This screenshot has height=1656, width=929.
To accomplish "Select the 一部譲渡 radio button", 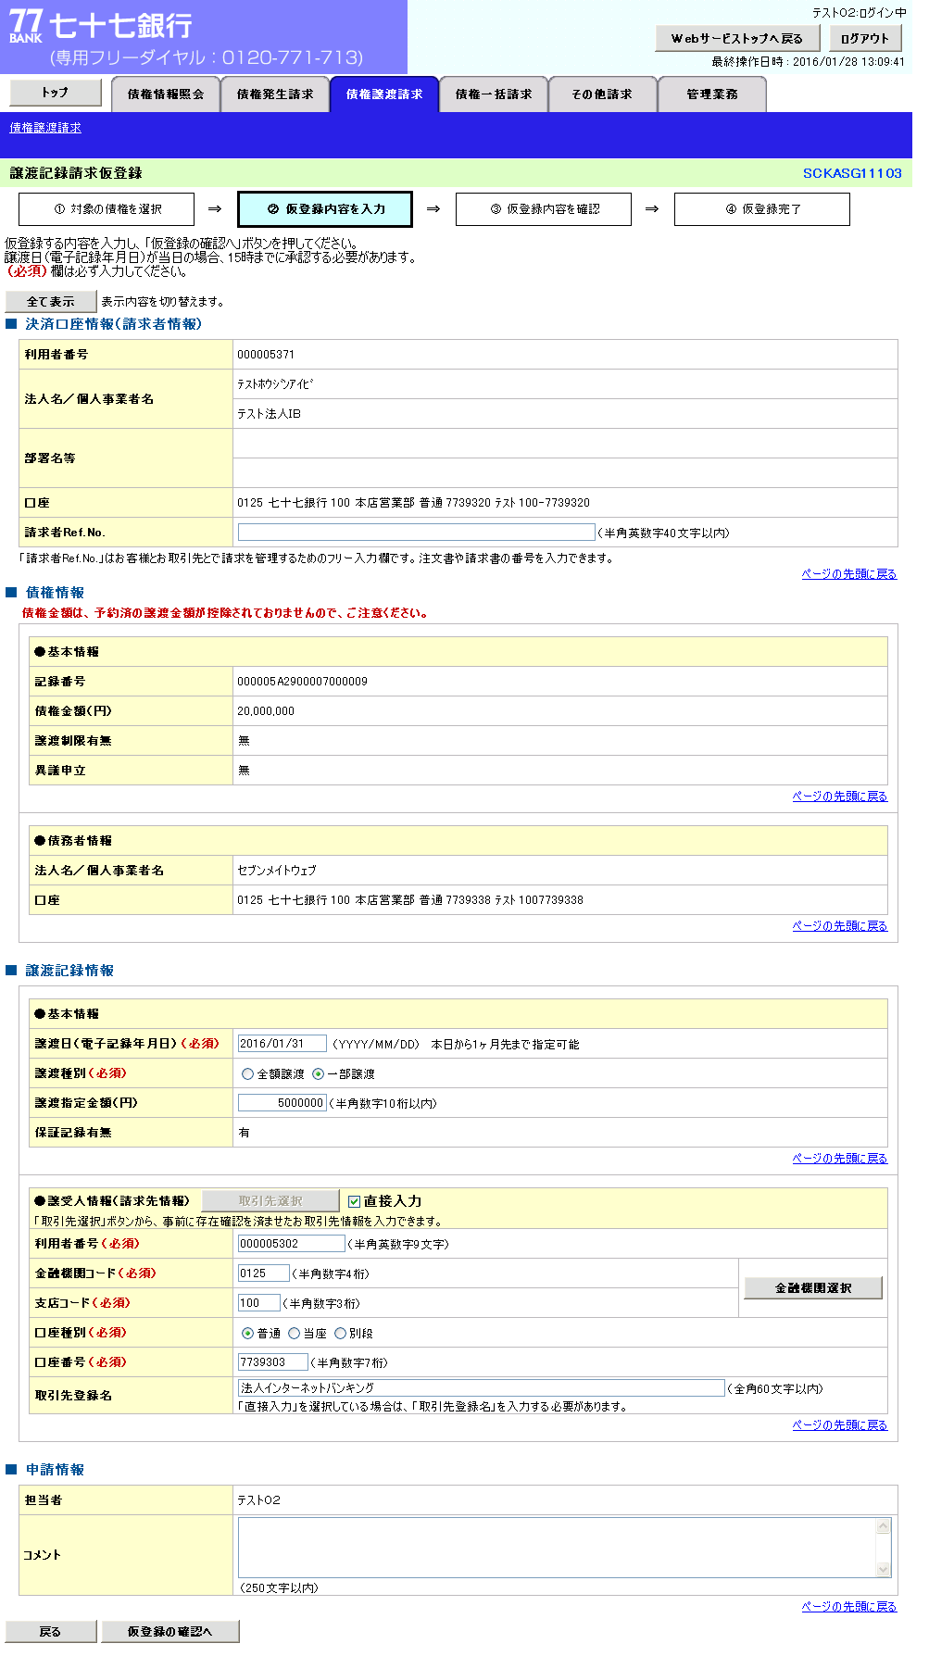I will pyautogui.click(x=319, y=1074).
